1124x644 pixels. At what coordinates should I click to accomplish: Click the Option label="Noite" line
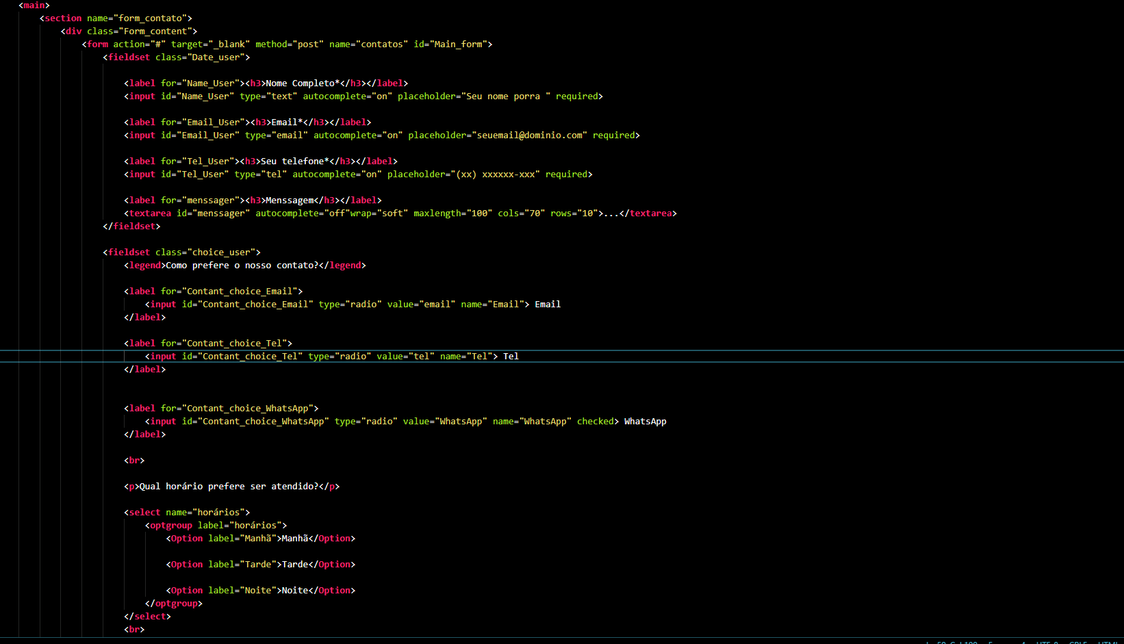point(261,591)
